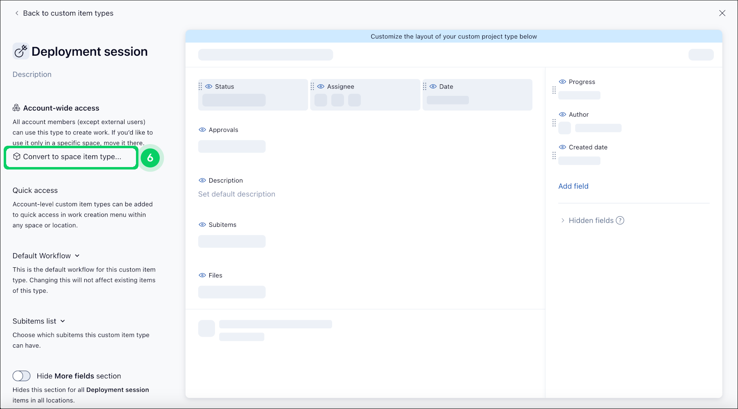Expand the Hidden fields section
The height and width of the screenshot is (409, 738).
564,220
